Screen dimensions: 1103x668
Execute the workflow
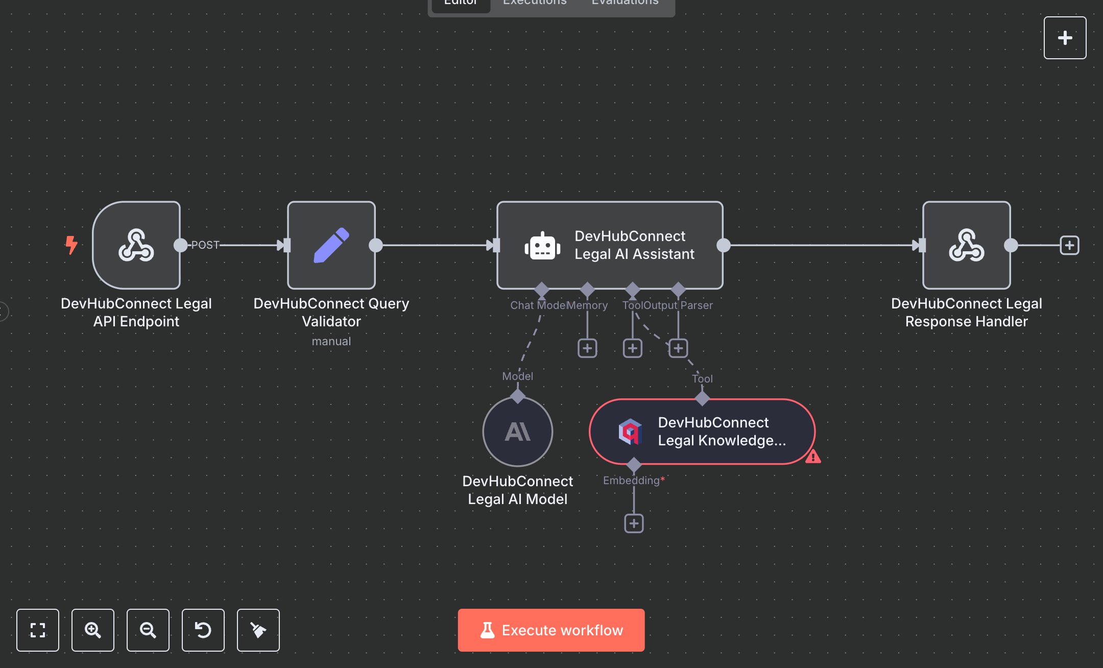pyautogui.click(x=551, y=630)
